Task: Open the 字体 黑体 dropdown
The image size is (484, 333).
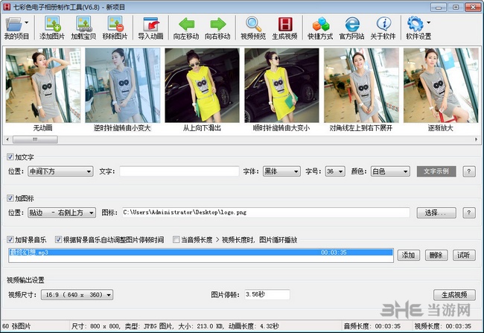Action: (281, 171)
